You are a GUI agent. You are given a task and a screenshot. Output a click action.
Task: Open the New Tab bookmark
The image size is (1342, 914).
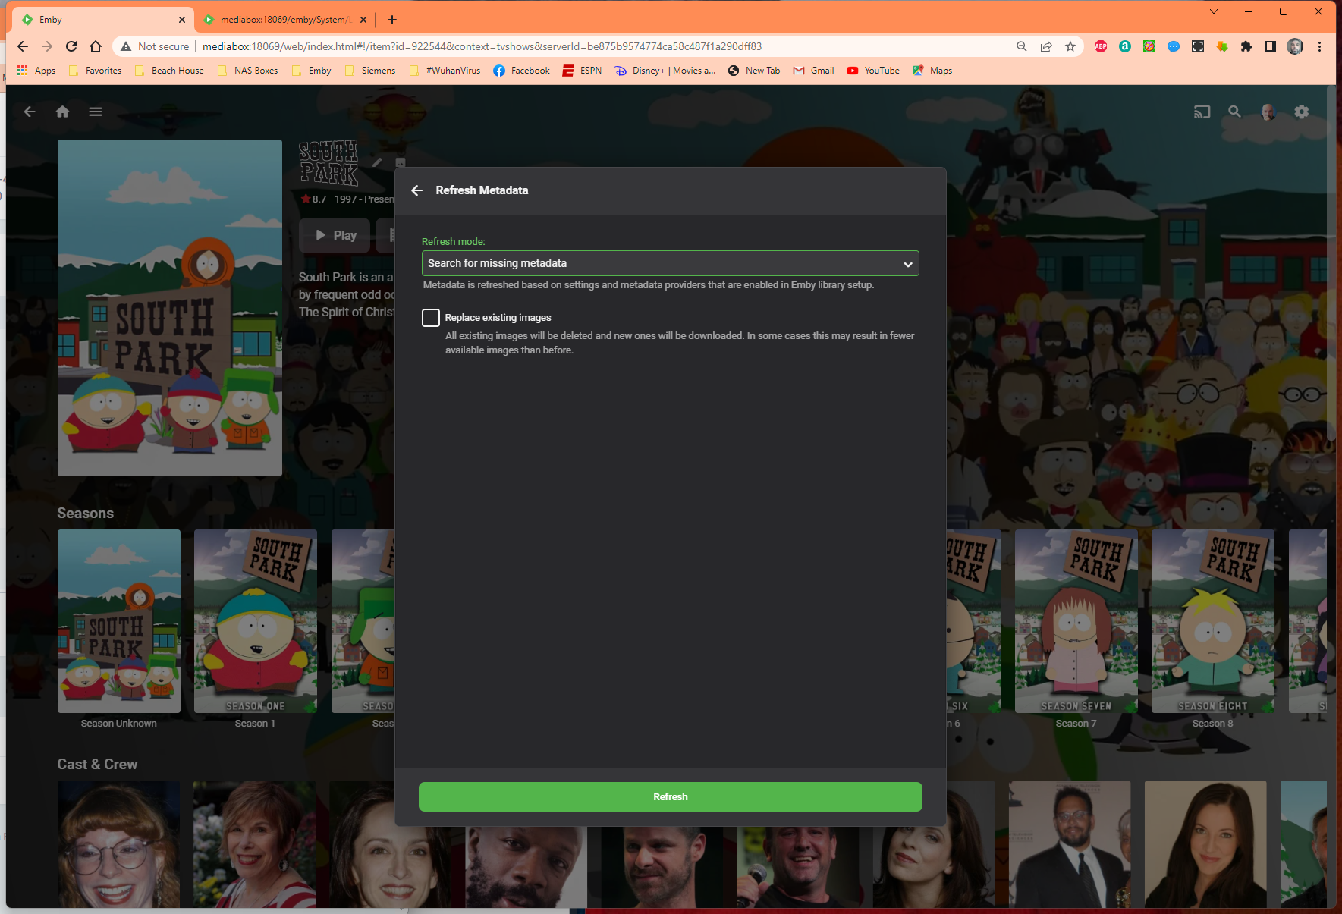tap(754, 71)
